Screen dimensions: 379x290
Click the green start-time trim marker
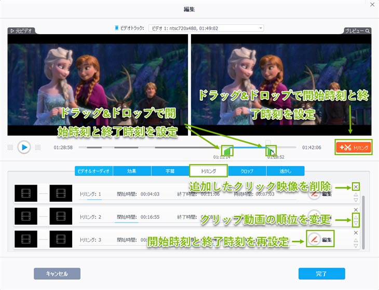point(227,151)
